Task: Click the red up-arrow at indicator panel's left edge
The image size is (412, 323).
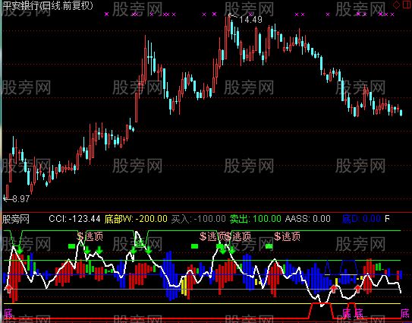Action: click(8, 289)
